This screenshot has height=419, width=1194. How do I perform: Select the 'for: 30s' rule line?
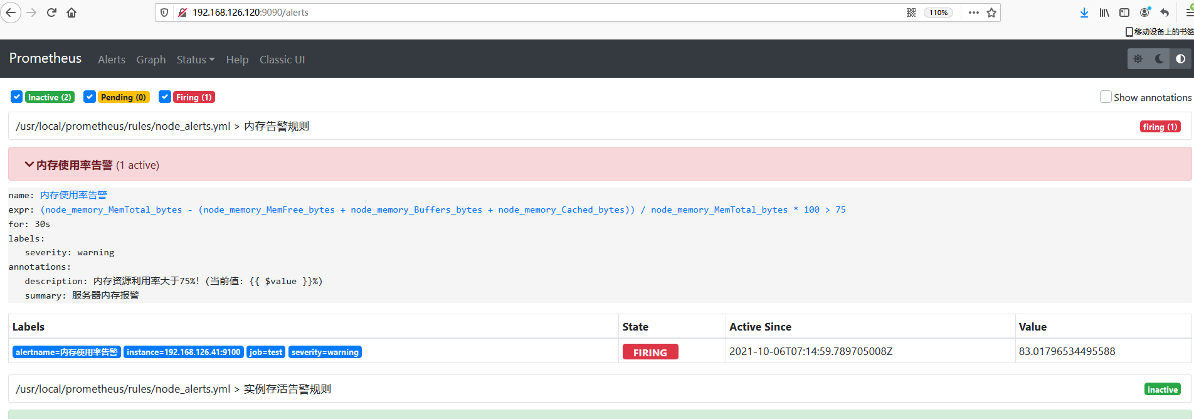click(29, 224)
